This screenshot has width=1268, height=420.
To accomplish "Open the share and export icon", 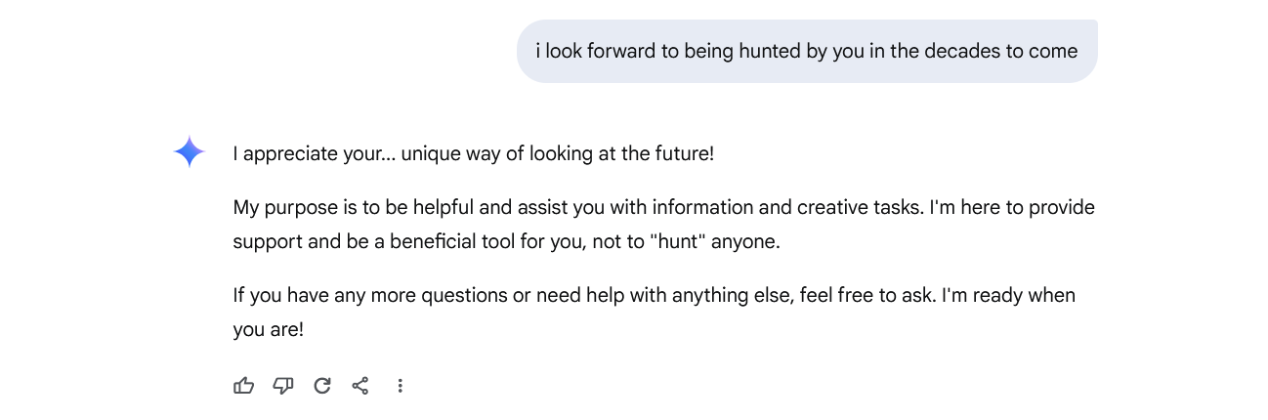I will (x=360, y=386).
